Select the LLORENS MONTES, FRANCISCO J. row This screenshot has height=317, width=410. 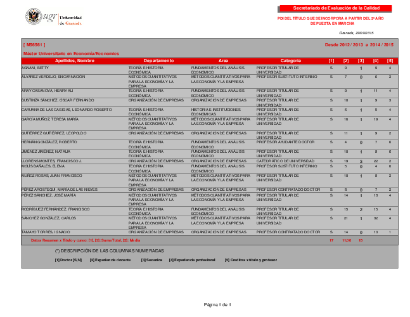[210, 161]
